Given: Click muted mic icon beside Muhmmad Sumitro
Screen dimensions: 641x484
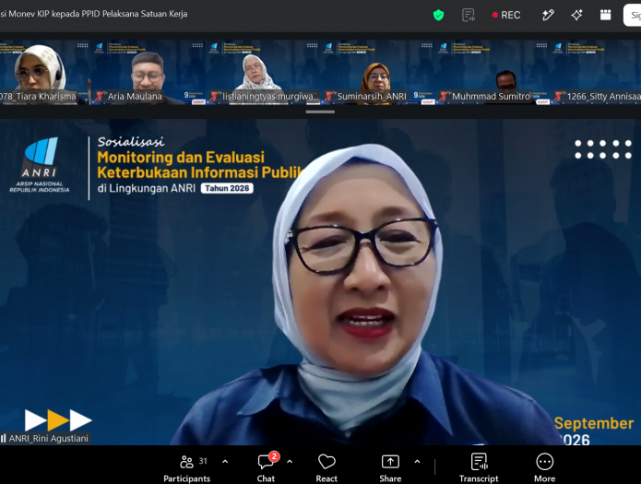Looking at the screenshot, I should click(444, 97).
